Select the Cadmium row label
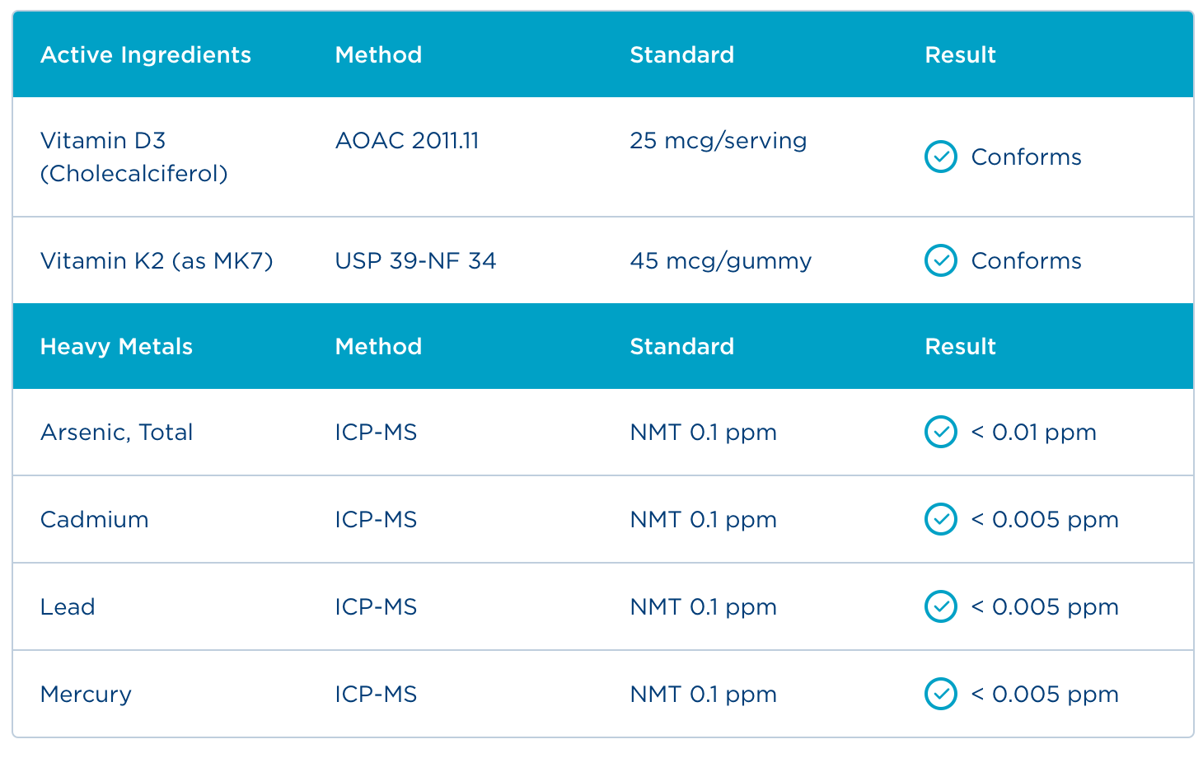The width and height of the screenshot is (1203, 758). pyautogui.click(x=94, y=519)
